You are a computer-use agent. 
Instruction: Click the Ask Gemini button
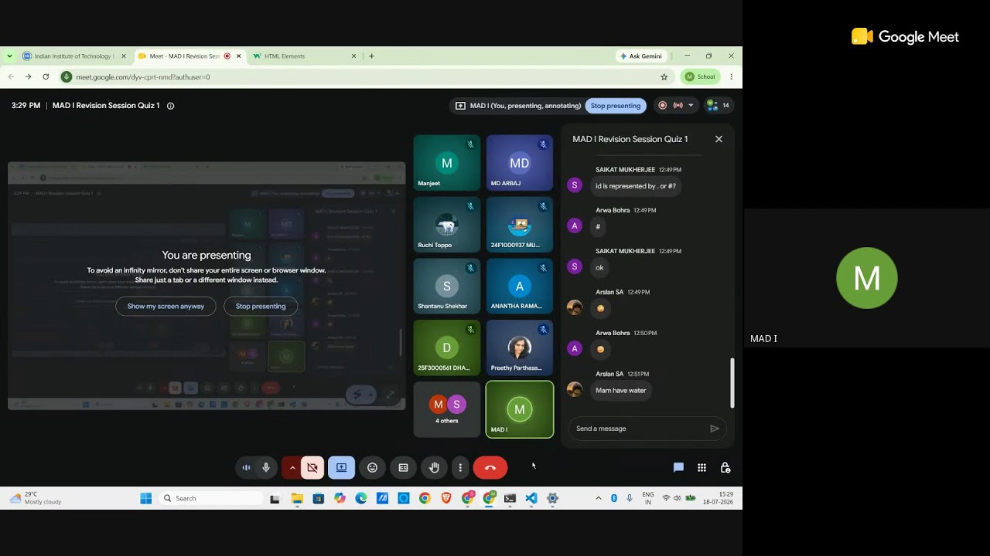point(641,56)
